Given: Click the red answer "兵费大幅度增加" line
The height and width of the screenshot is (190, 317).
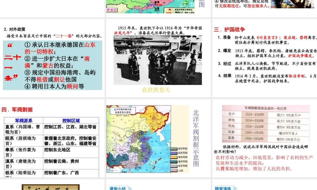Looking at the screenshot, I should click(x=254, y=168).
